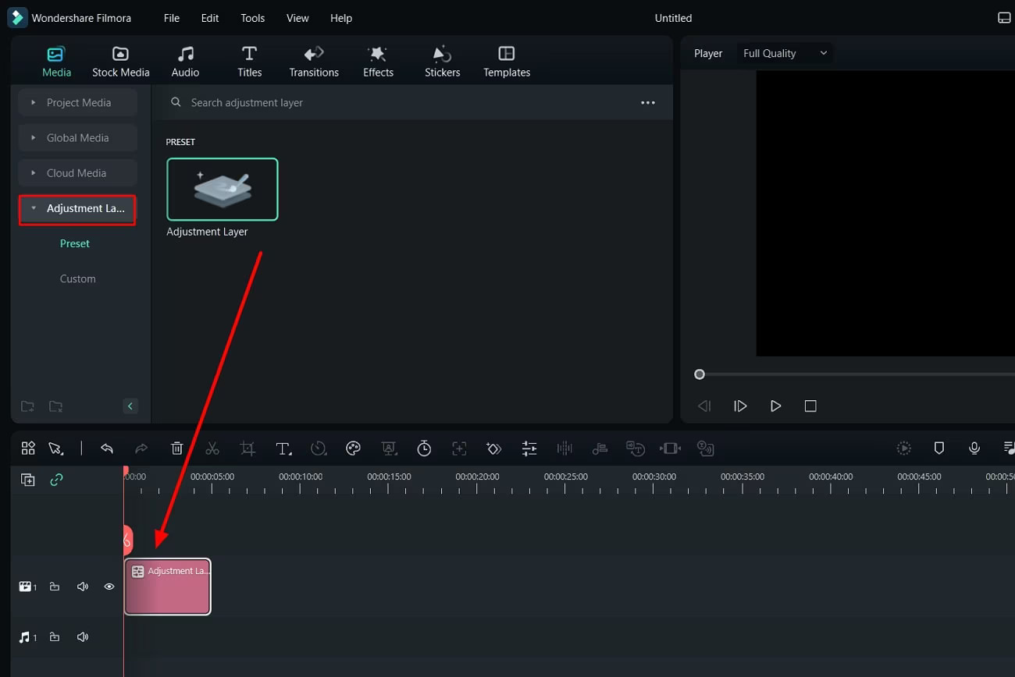
Task: Click the add track icon
Action: 28,480
